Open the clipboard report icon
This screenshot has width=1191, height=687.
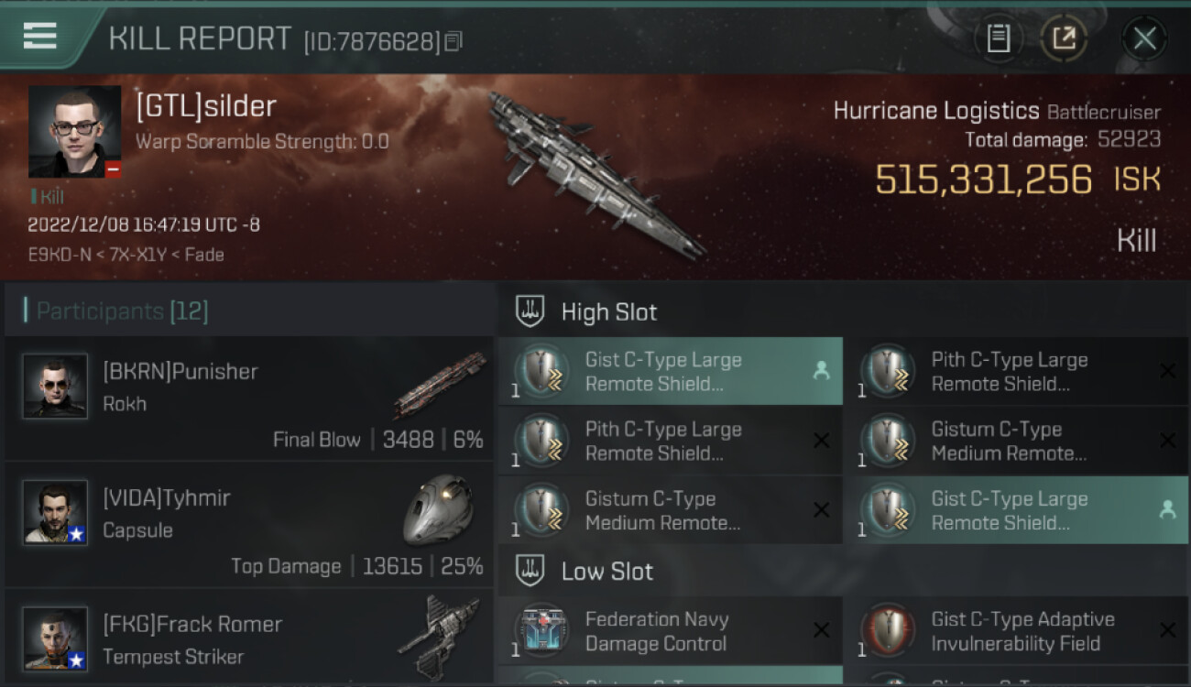click(999, 38)
